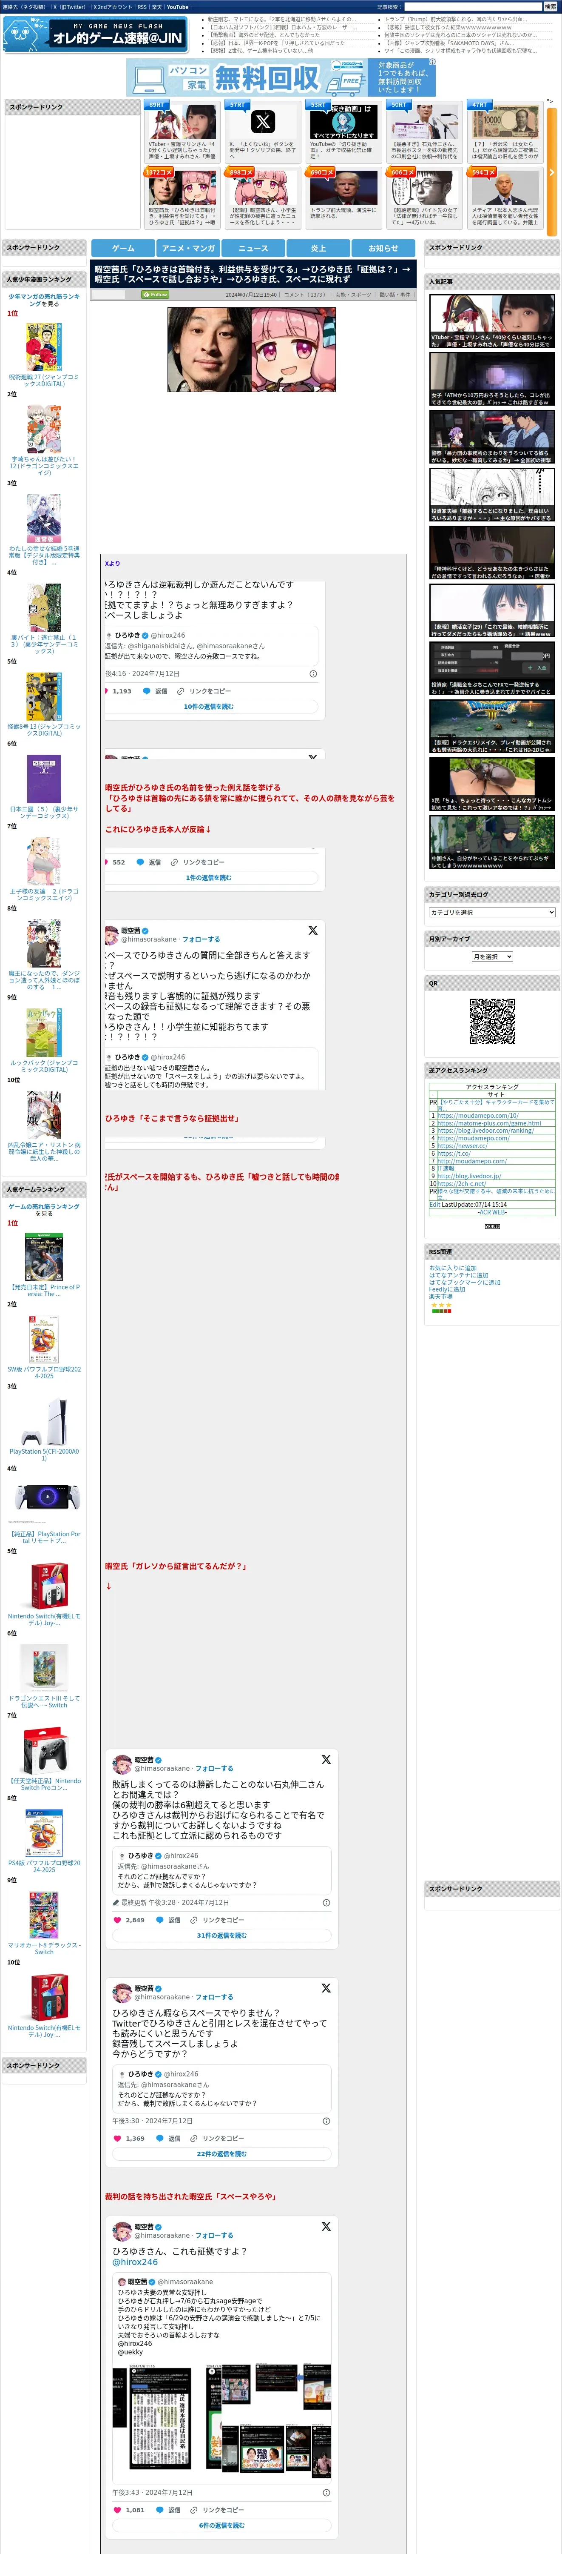This screenshot has height=2554, width=562.
Task: Open 月を選択 archive dropdown
Action: coord(492,957)
